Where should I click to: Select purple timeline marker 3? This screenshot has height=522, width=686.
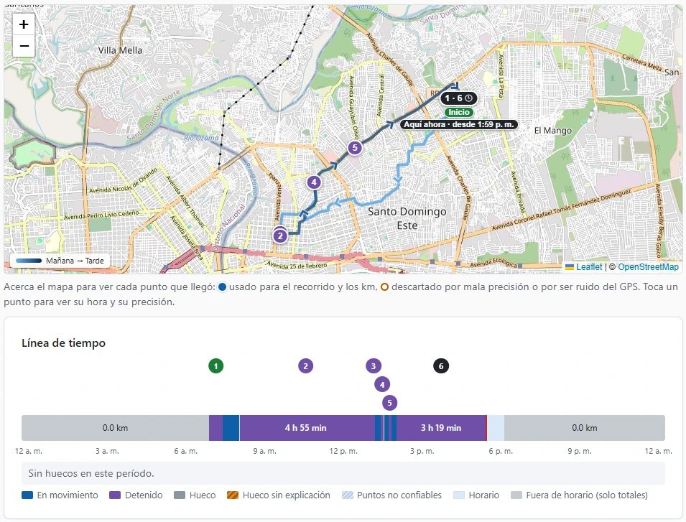[374, 366]
